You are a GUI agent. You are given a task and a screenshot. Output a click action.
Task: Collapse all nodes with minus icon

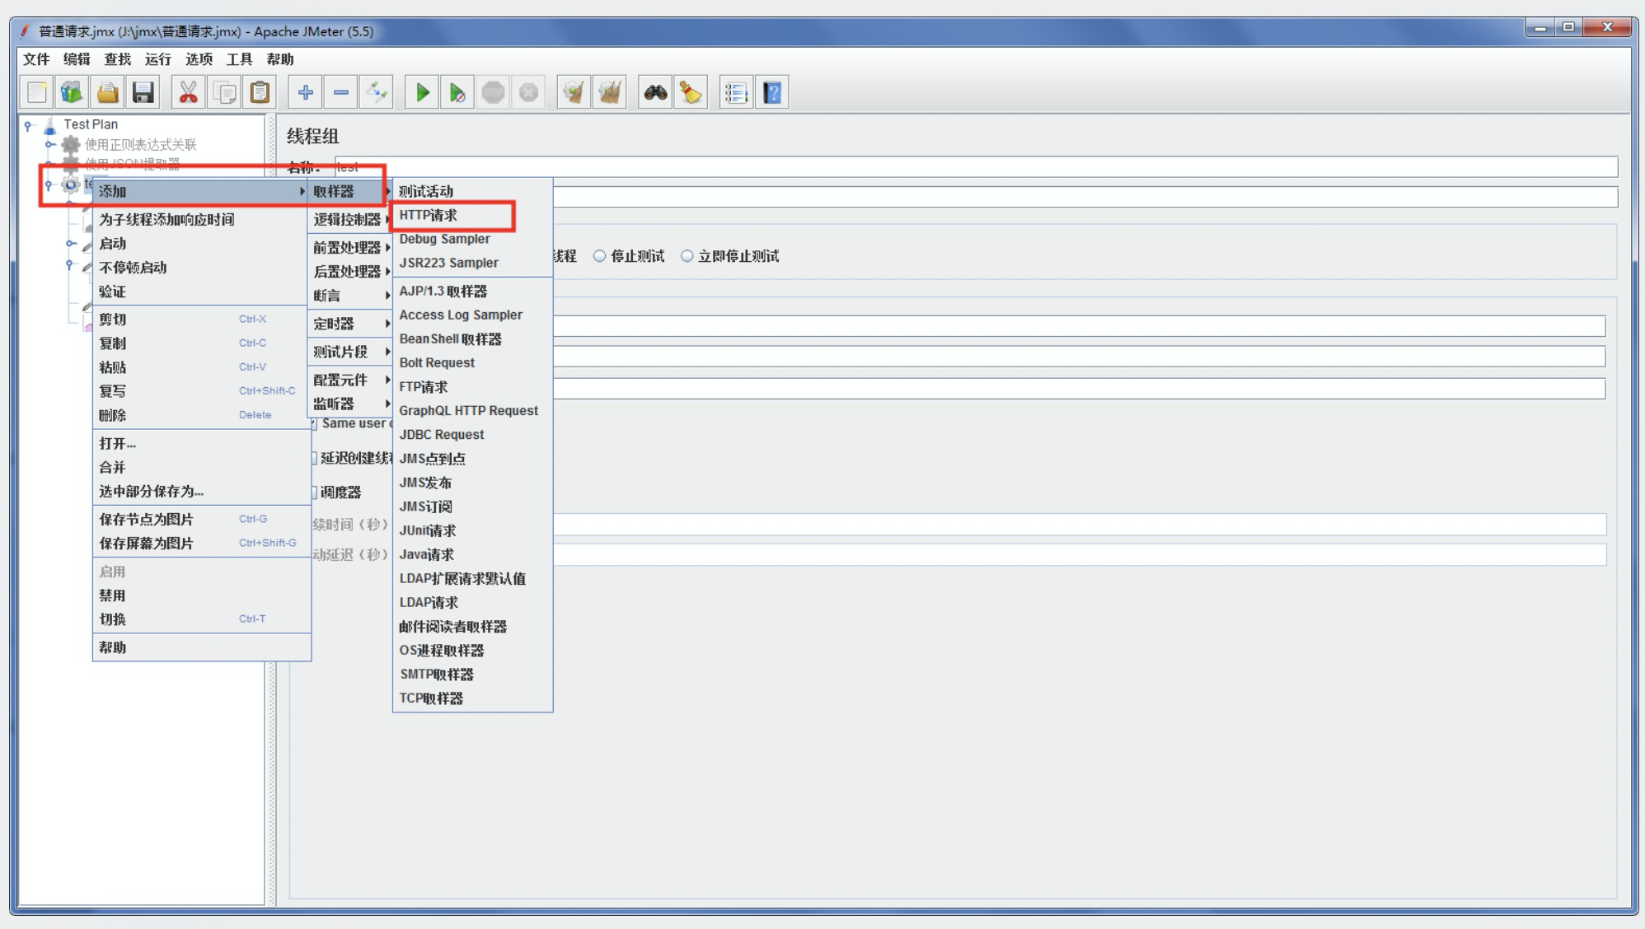coord(341,92)
